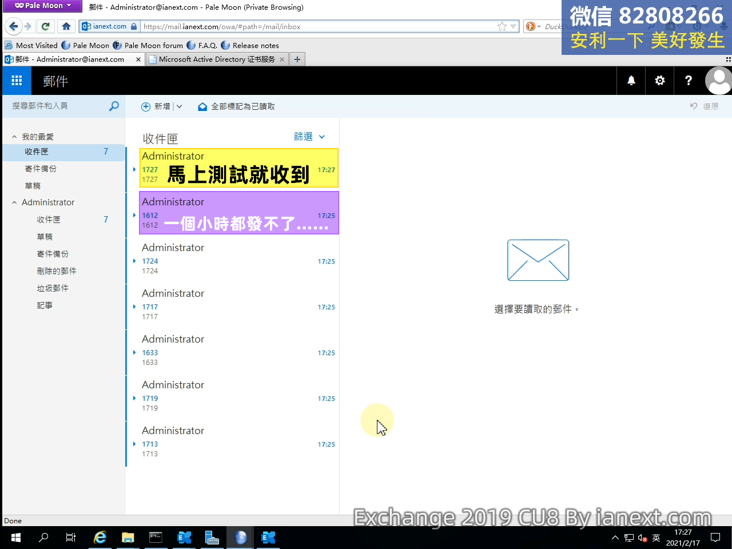Expand conversation for message 1724

134,261
